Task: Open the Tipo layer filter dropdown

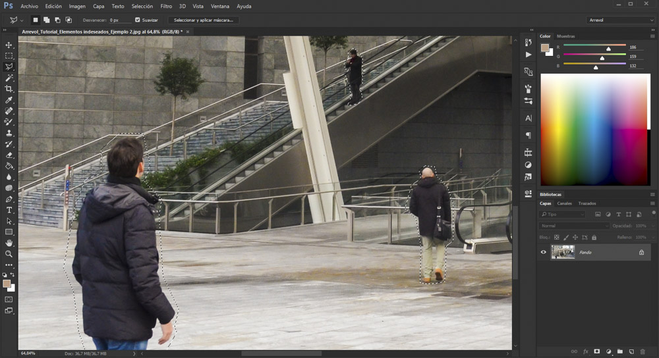Action: click(562, 214)
